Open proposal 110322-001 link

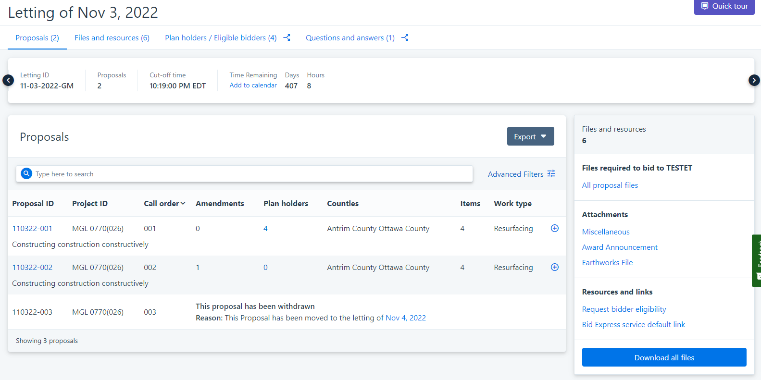(32, 229)
